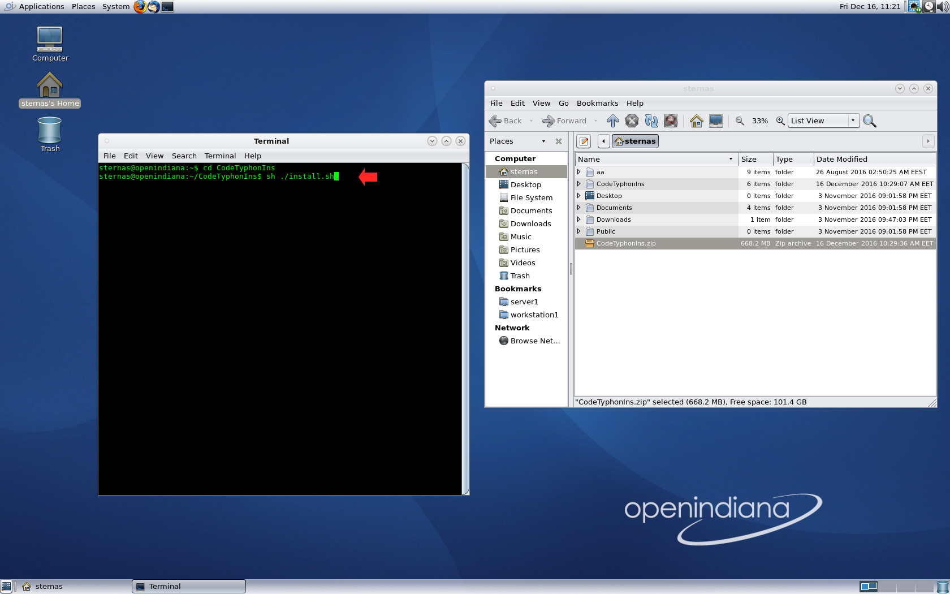Switch to the Terminal taskbar button
The image size is (950, 594).
pyautogui.click(x=189, y=587)
